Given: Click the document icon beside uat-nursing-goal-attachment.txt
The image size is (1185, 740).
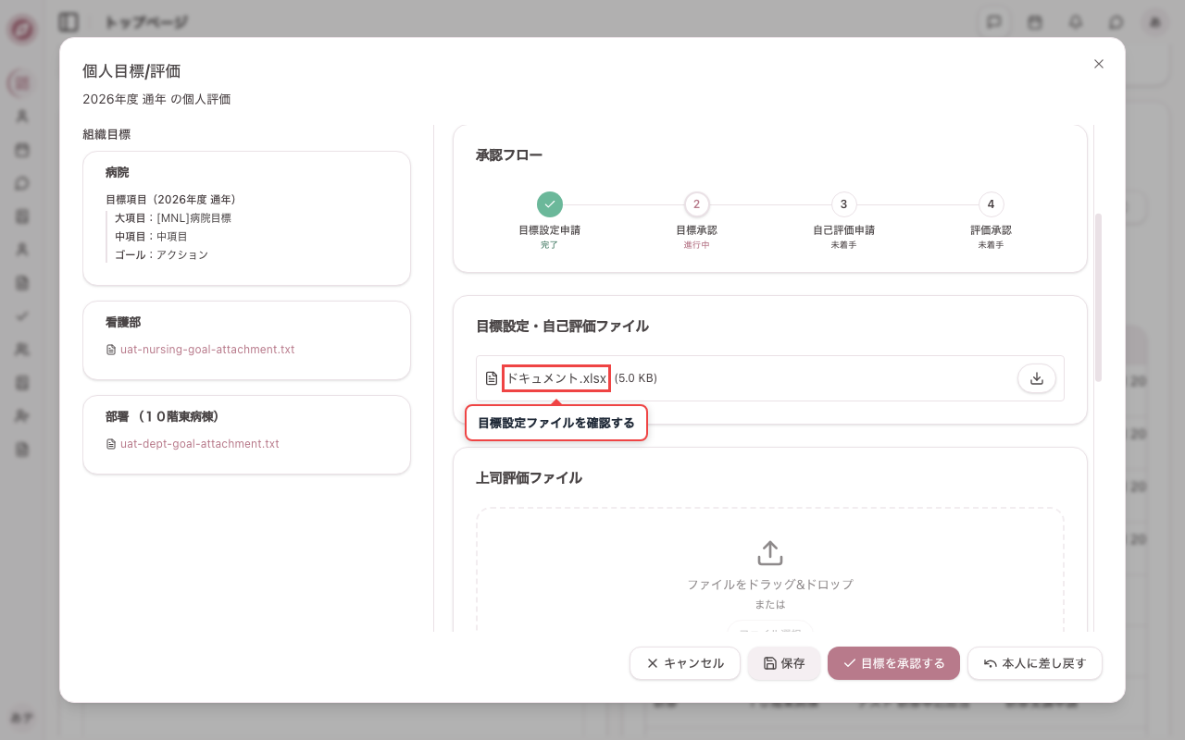Looking at the screenshot, I should [x=111, y=350].
